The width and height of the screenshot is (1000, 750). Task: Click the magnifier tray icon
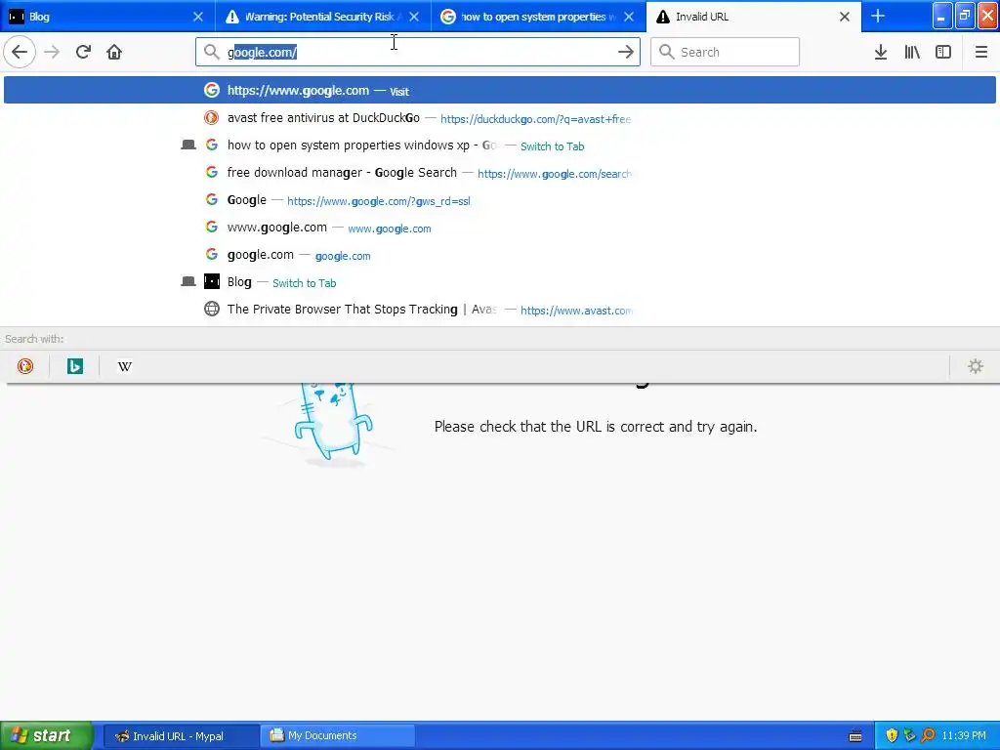click(x=928, y=735)
